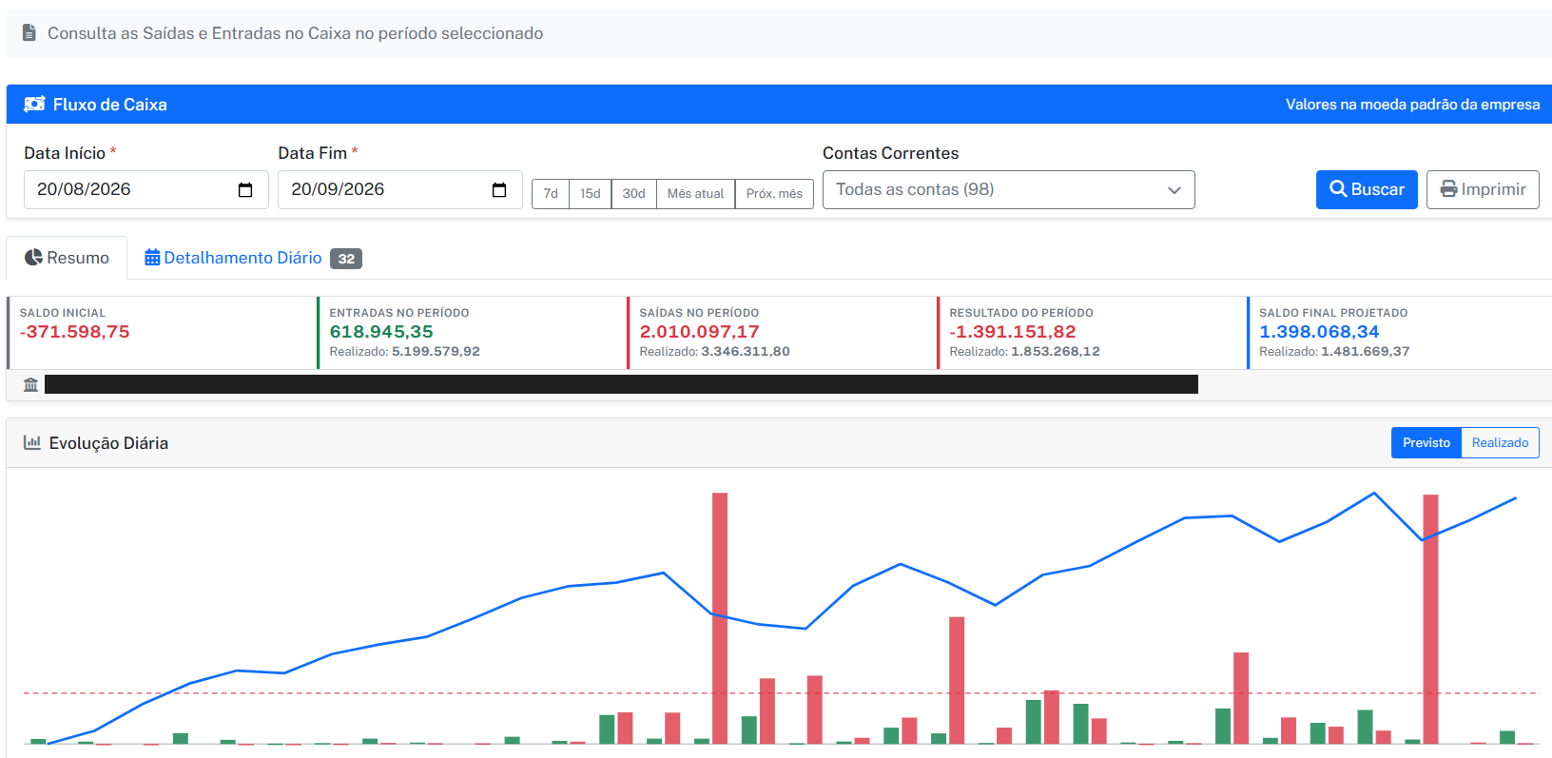Open the Data Fim calendar picker icon
Viewport: 1552px width, 758px height.
coord(499,190)
